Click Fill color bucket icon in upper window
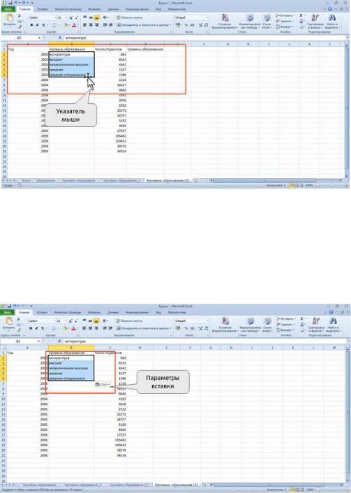351x493 pixels. pyautogui.click(x=66, y=25)
